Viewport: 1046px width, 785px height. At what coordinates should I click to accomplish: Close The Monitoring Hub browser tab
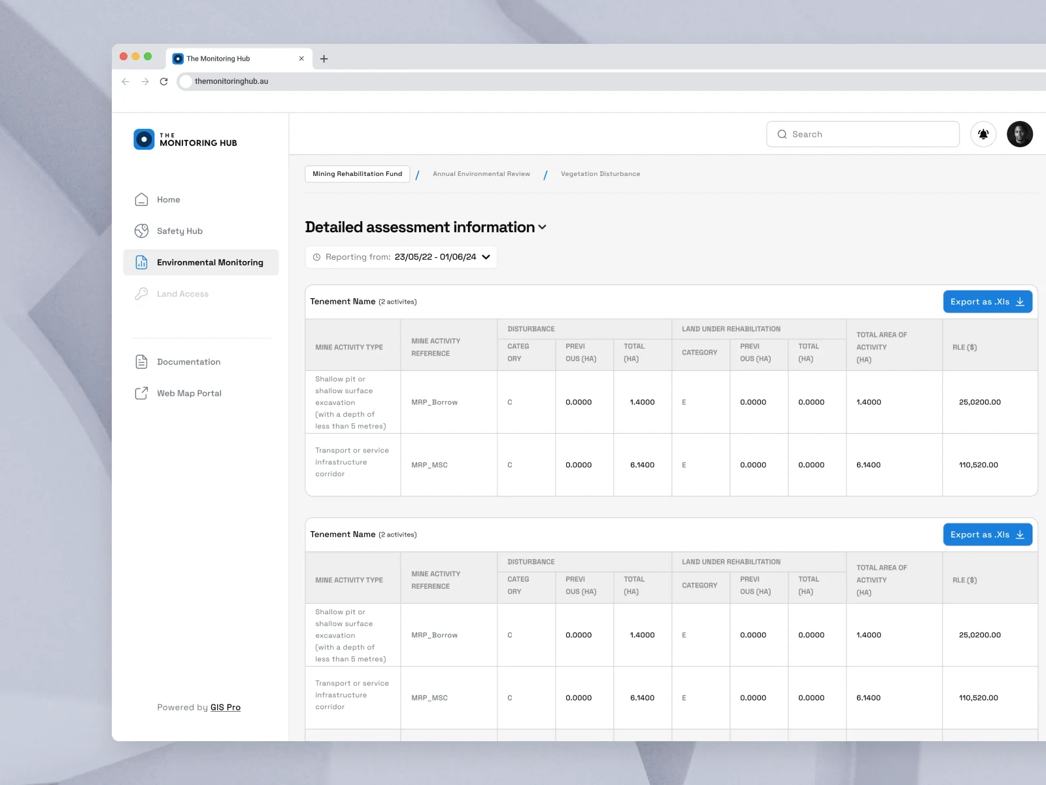301,58
